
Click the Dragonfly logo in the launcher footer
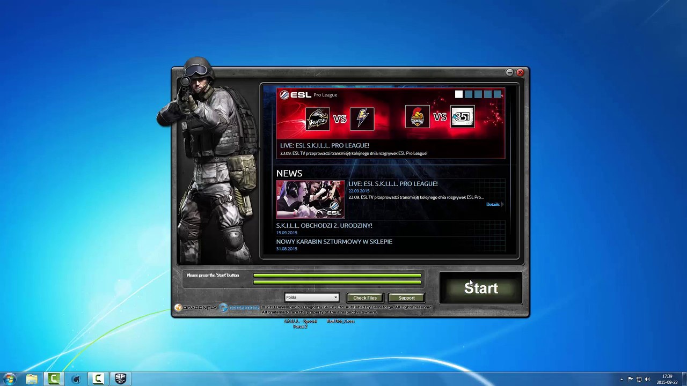196,308
